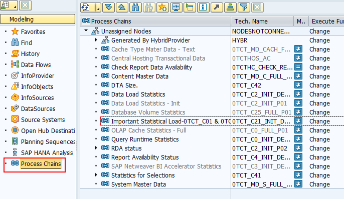Viewport: 344px width, 199px height.
Task: Click Change for the DTA Size. row
Action: 319,85
